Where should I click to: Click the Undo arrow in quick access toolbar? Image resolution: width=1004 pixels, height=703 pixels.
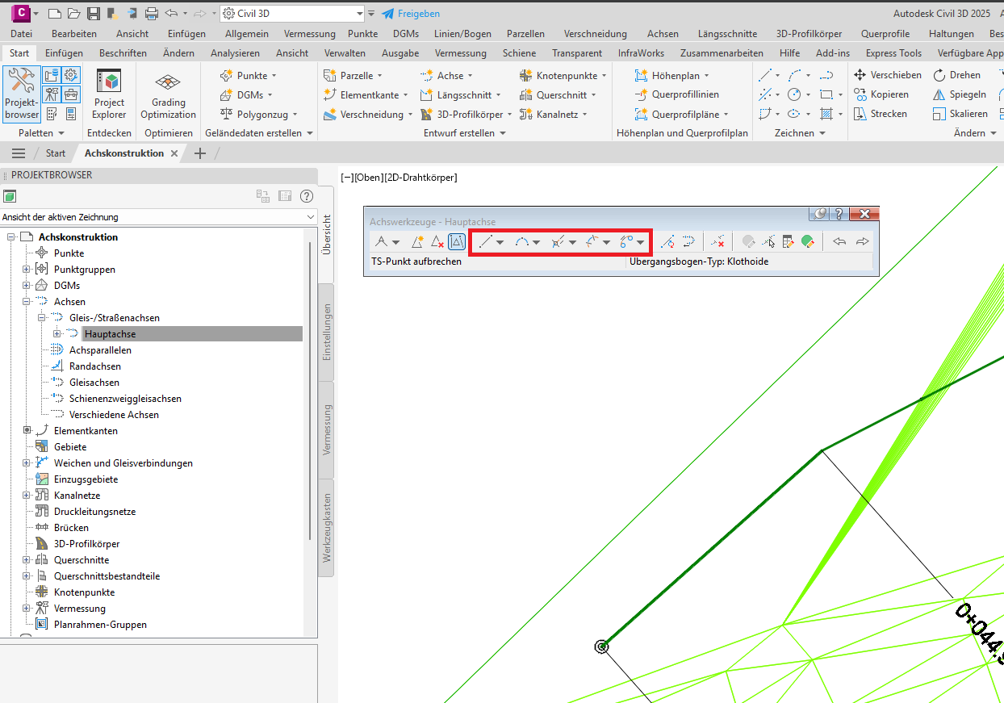pos(171,14)
